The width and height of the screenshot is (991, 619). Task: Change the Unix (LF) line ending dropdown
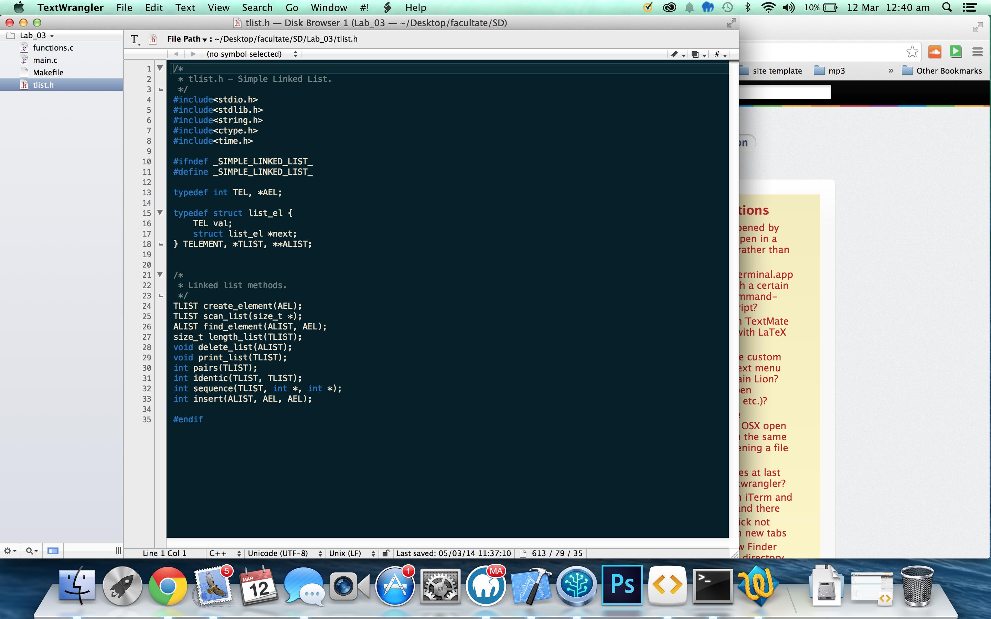[x=352, y=554]
